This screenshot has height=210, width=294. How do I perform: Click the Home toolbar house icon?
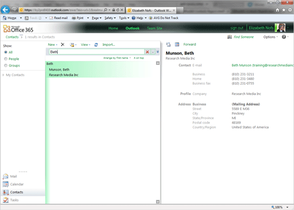pos(5,18)
